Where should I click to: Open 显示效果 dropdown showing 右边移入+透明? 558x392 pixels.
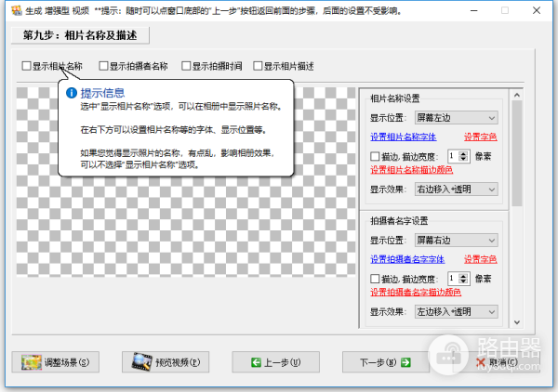pyautogui.click(x=457, y=189)
